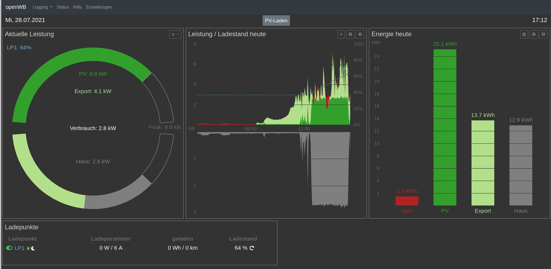
Task: Click the green plug icon next to LP1
Action: click(x=28, y=248)
